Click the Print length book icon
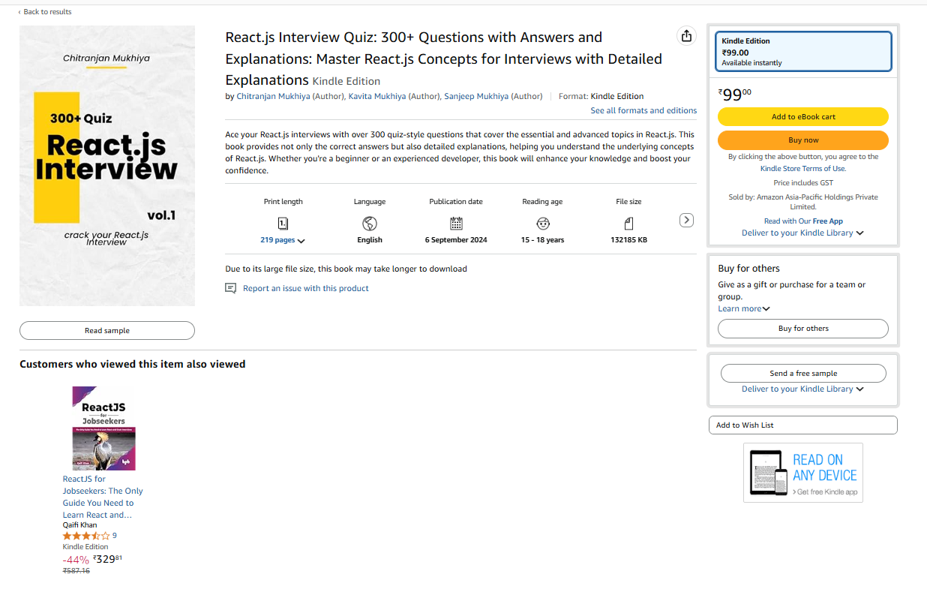 pos(283,224)
